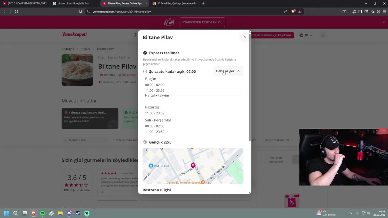Click the Yemeksepeti logo

tap(74, 35)
